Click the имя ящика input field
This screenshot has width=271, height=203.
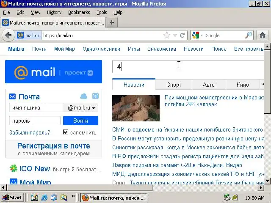click(x=36, y=108)
